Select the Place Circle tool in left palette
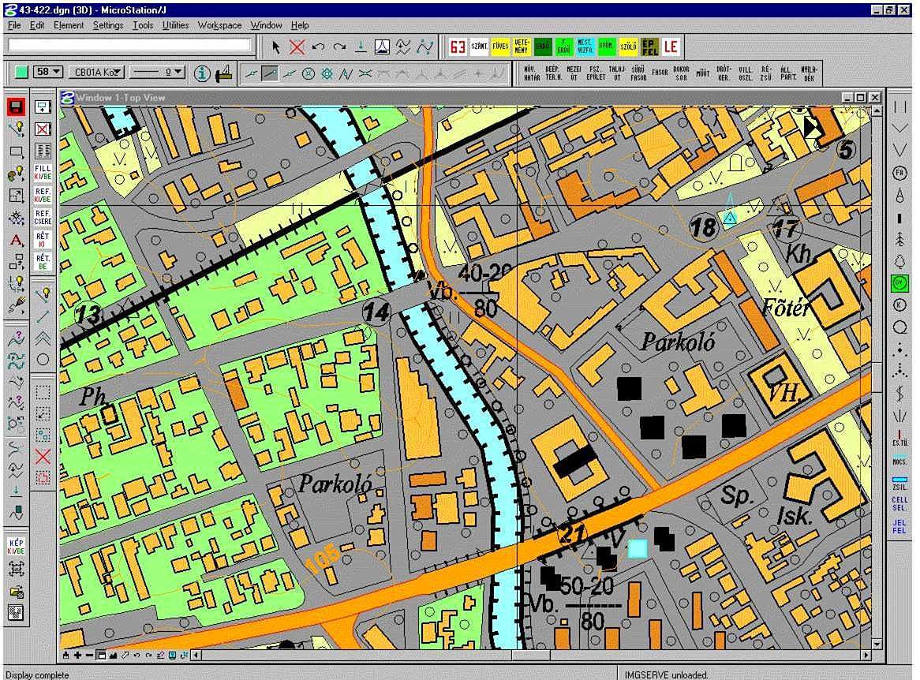920x680 pixels. [43, 359]
